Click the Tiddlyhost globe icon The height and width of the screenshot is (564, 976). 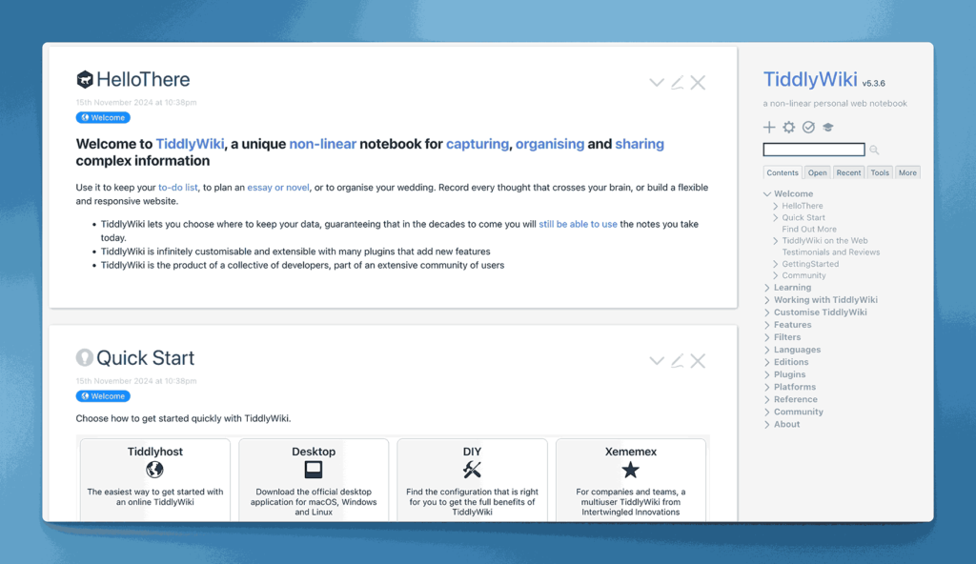155,470
